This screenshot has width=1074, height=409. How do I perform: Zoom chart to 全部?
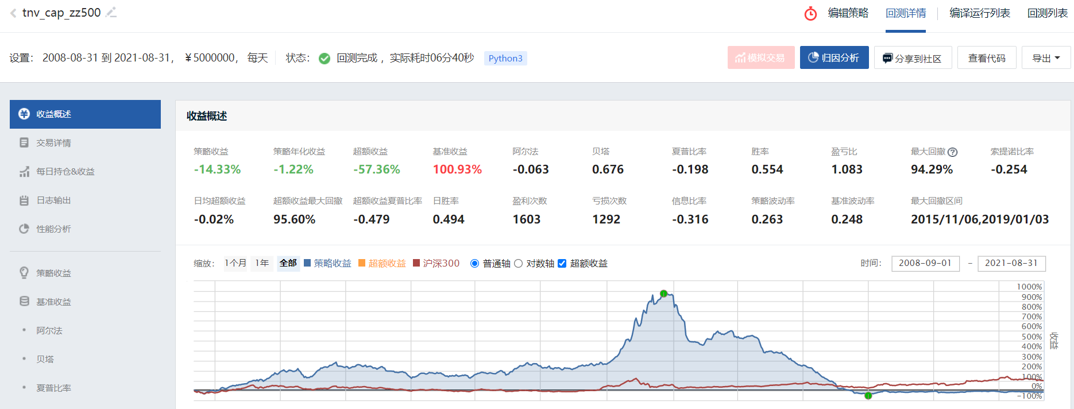coord(288,263)
